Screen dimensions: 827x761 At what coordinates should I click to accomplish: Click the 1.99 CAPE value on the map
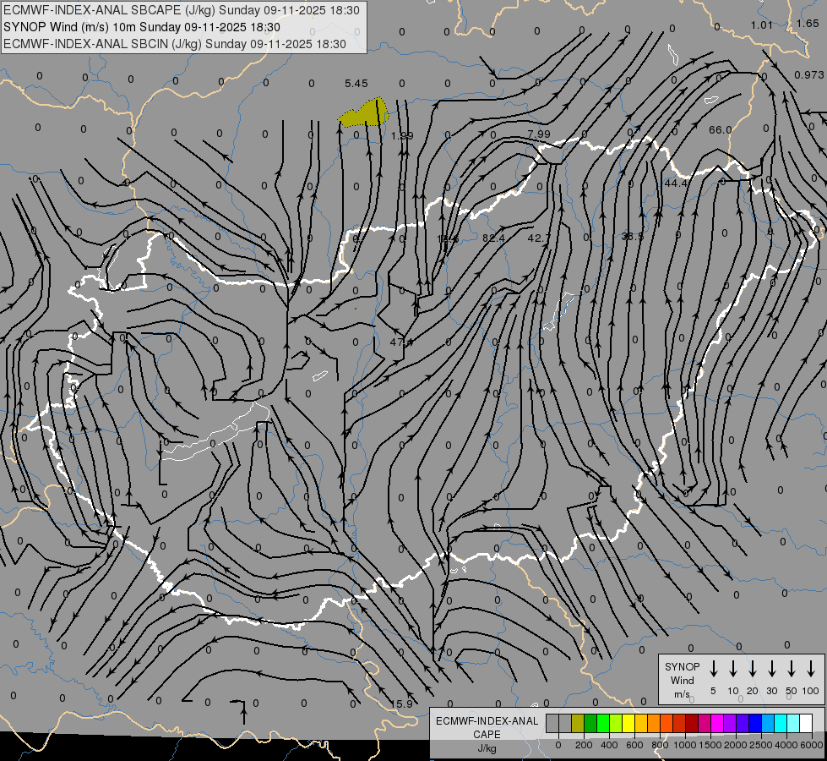402,136
